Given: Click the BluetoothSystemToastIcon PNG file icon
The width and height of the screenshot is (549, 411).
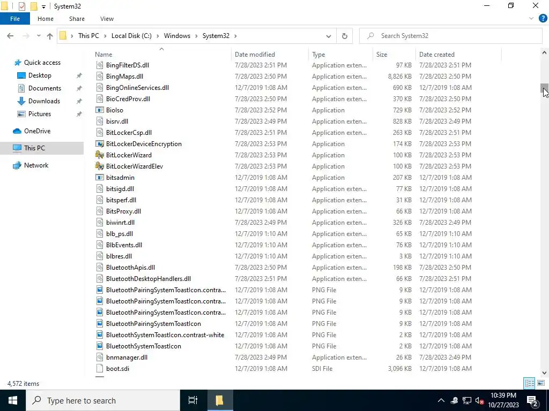Looking at the screenshot, I should pyautogui.click(x=100, y=346).
